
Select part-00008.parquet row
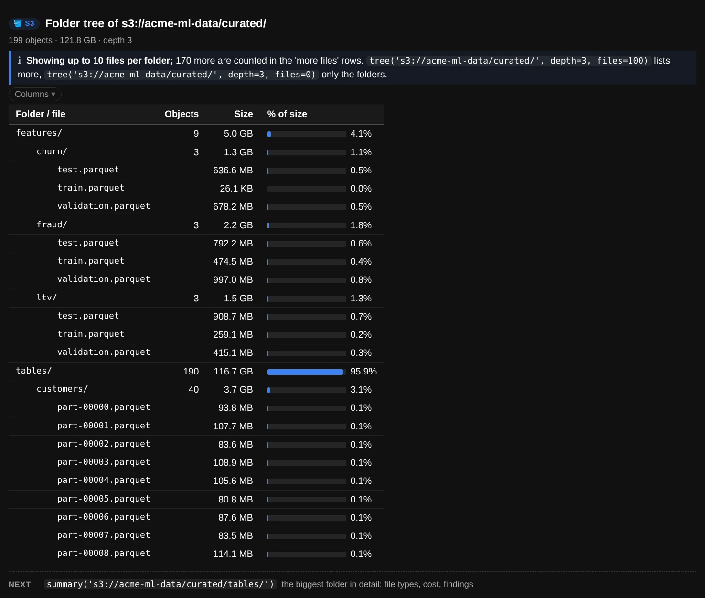tap(196, 554)
